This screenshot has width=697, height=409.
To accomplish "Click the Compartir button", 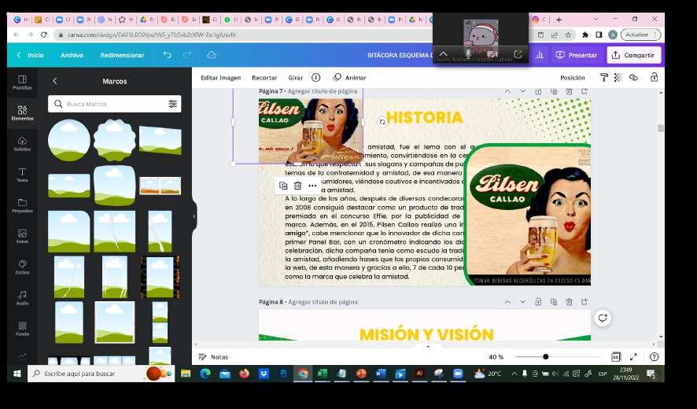I will (x=634, y=55).
